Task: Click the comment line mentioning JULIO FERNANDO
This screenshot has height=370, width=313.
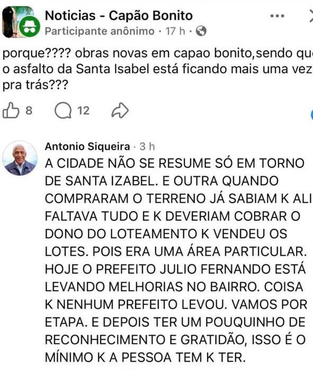Action: pos(175,269)
